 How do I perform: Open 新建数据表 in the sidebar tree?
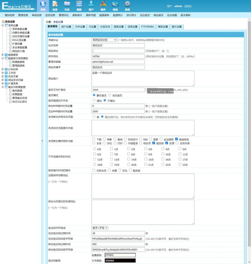[x=18, y=62]
